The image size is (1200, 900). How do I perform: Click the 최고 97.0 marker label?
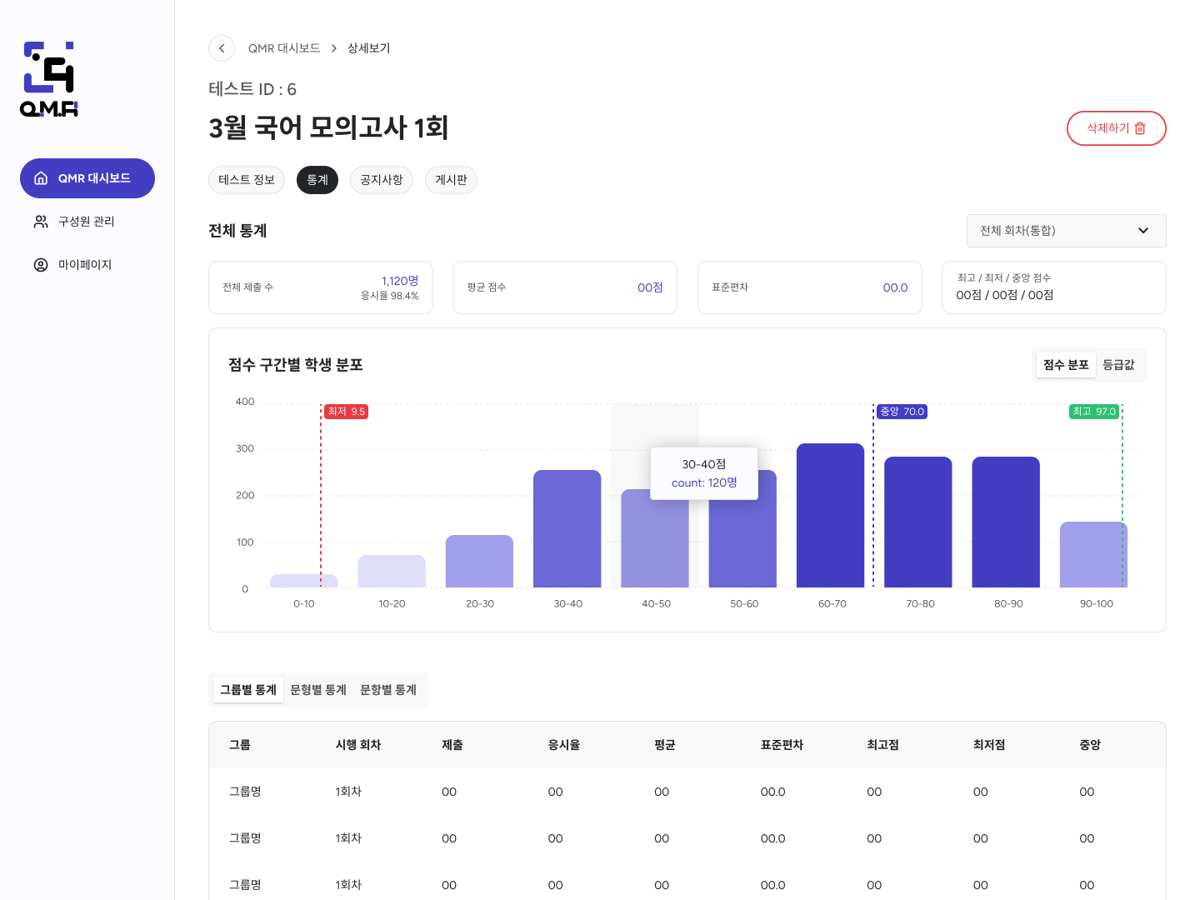point(1094,412)
